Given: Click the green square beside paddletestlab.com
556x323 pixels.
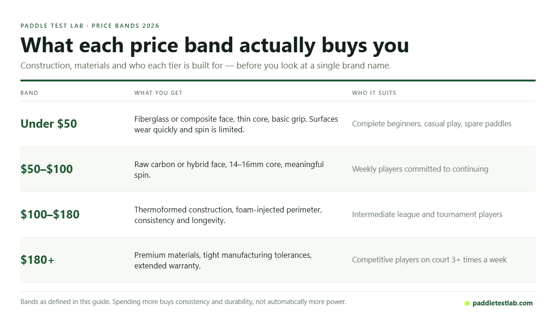Looking at the screenshot, I should [x=467, y=304].
